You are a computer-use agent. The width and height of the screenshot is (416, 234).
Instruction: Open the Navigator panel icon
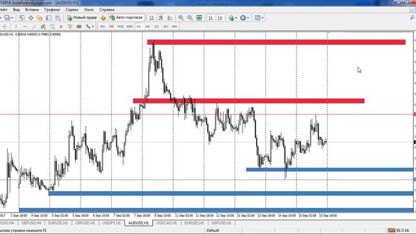pyautogui.click(x=40, y=18)
